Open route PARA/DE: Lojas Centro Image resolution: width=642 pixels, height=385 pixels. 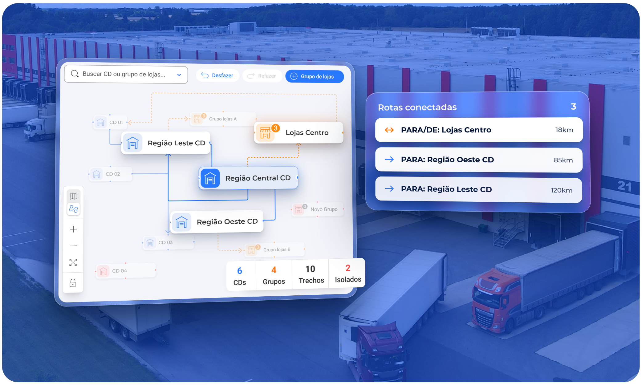(479, 130)
